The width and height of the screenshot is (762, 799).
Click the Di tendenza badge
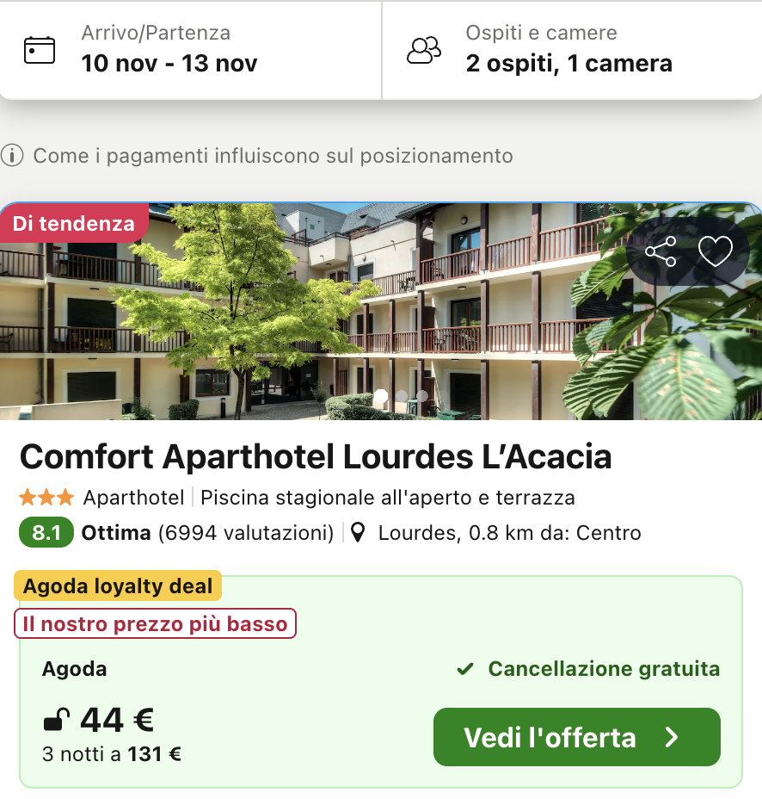tap(74, 222)
